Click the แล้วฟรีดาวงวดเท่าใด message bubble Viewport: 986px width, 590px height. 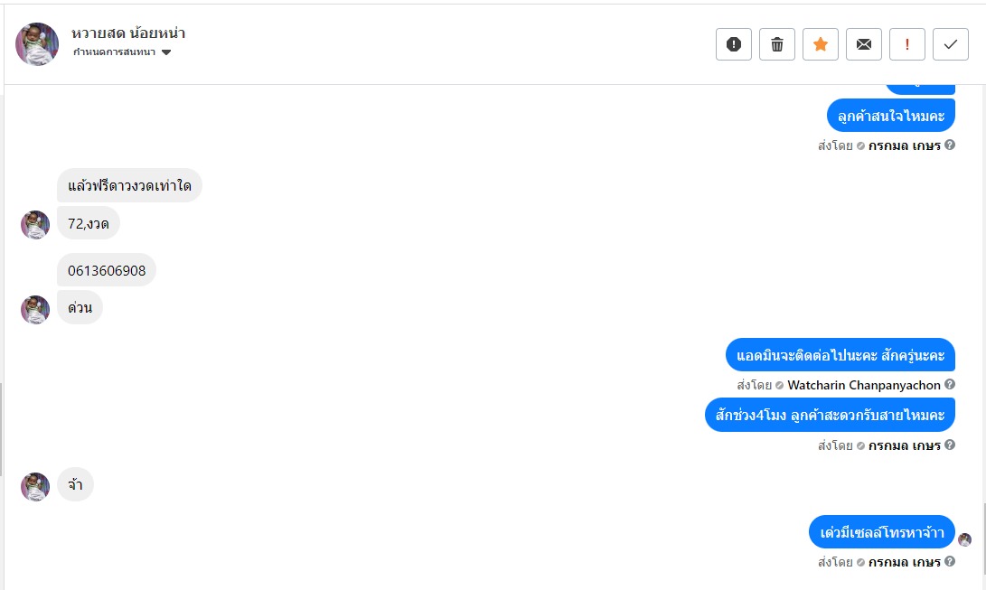129,186
